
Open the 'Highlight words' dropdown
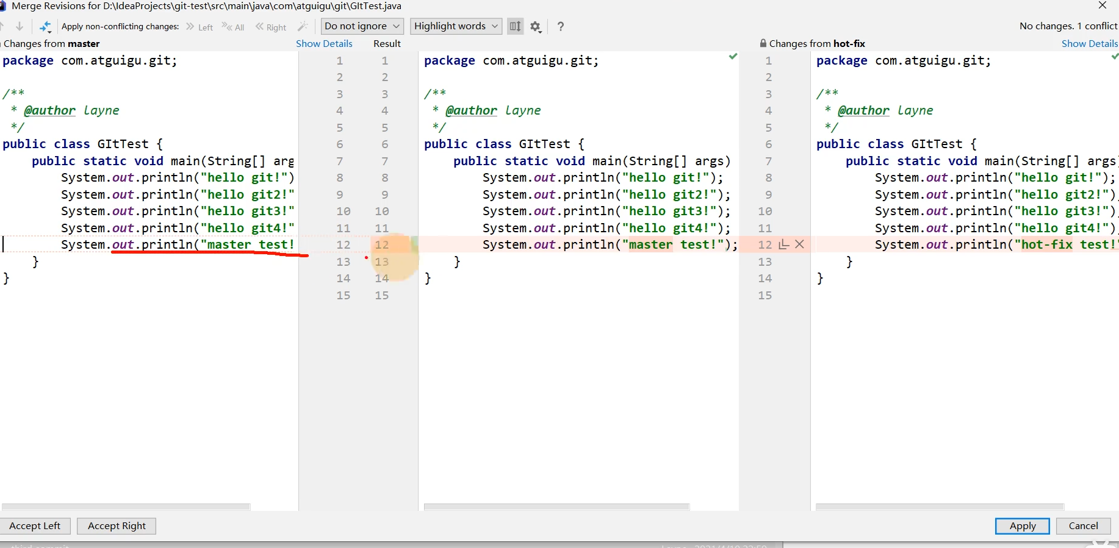456,26
